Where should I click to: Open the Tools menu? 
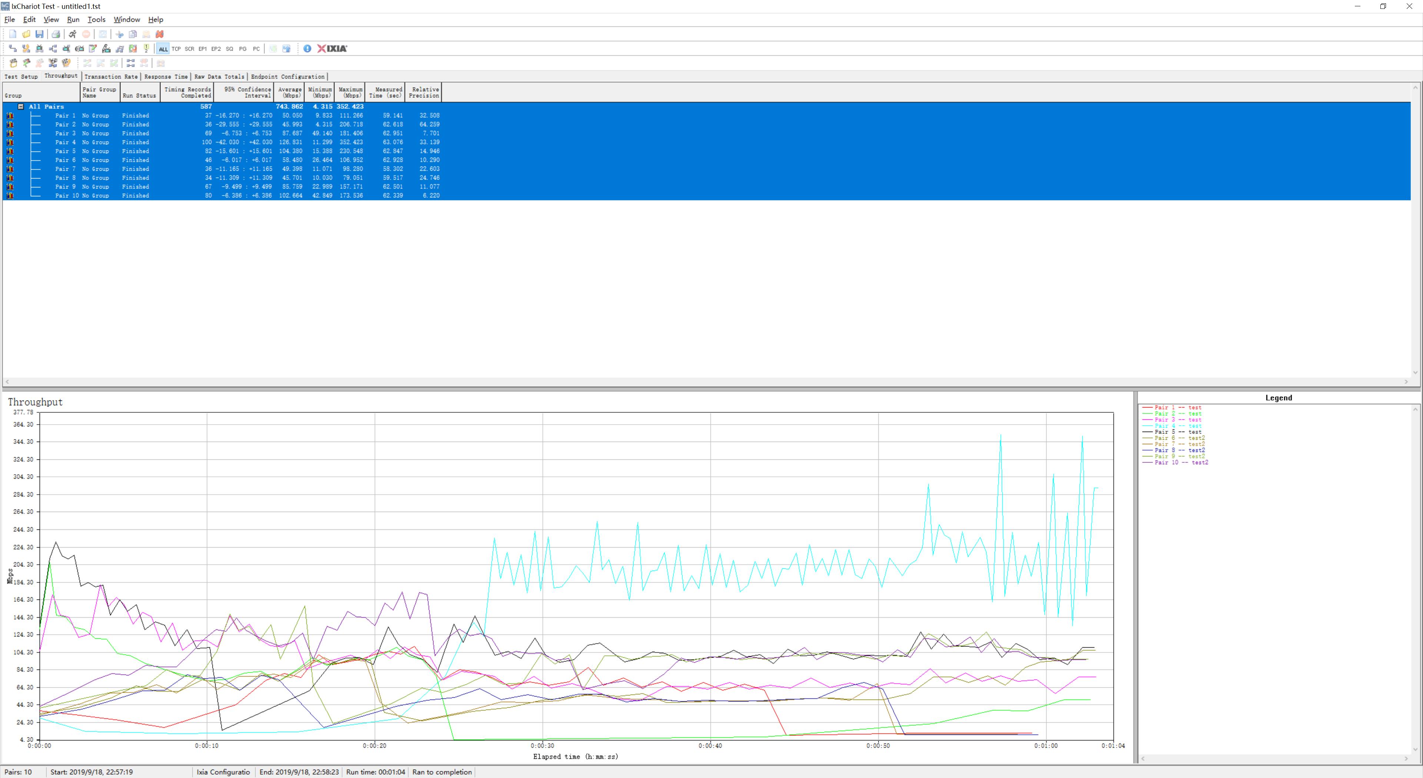[96, 19]
